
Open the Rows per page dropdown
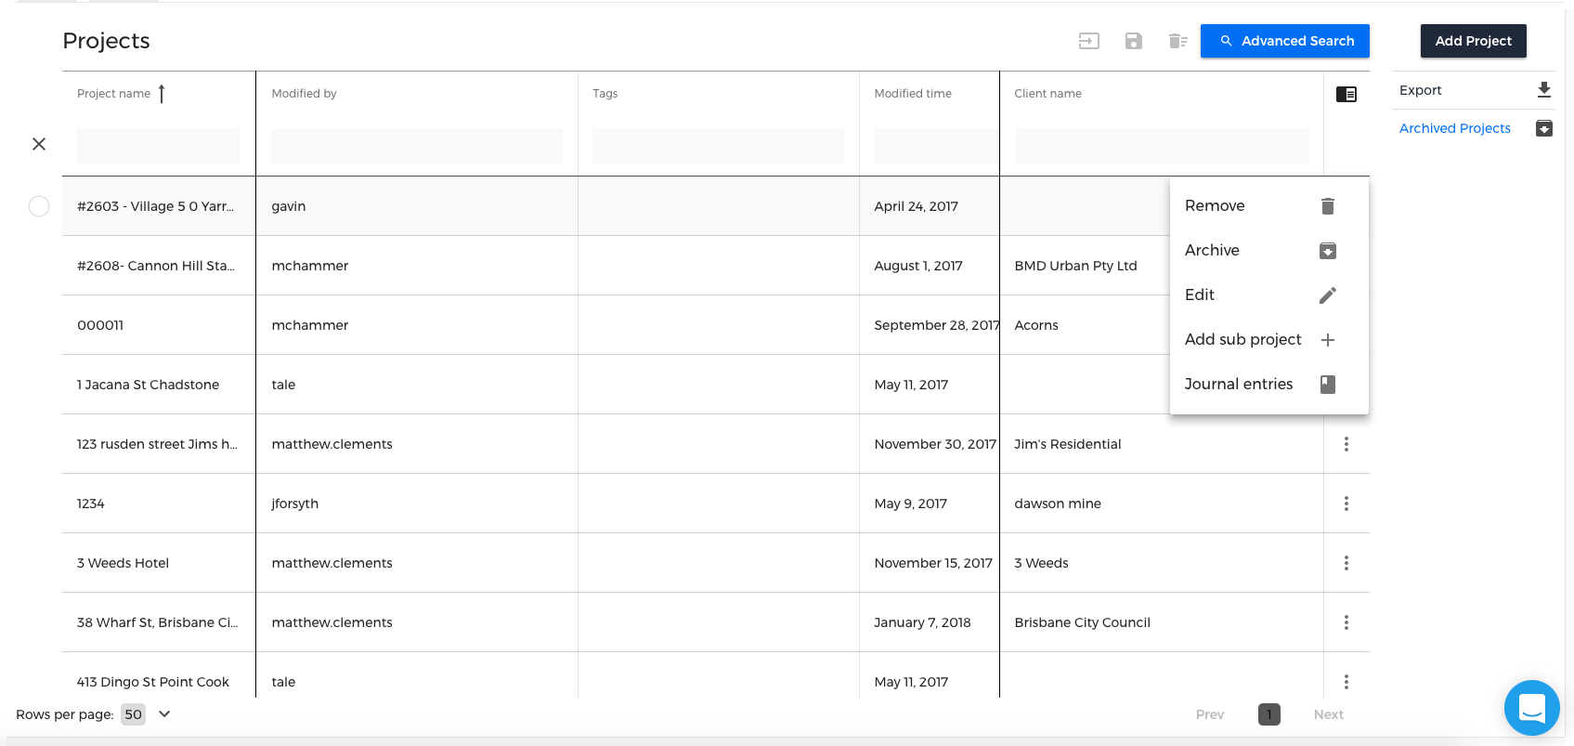point(147,714)
